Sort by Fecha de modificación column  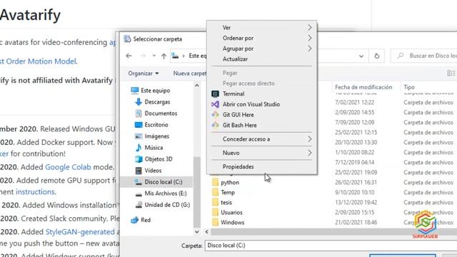click(363, 87)
